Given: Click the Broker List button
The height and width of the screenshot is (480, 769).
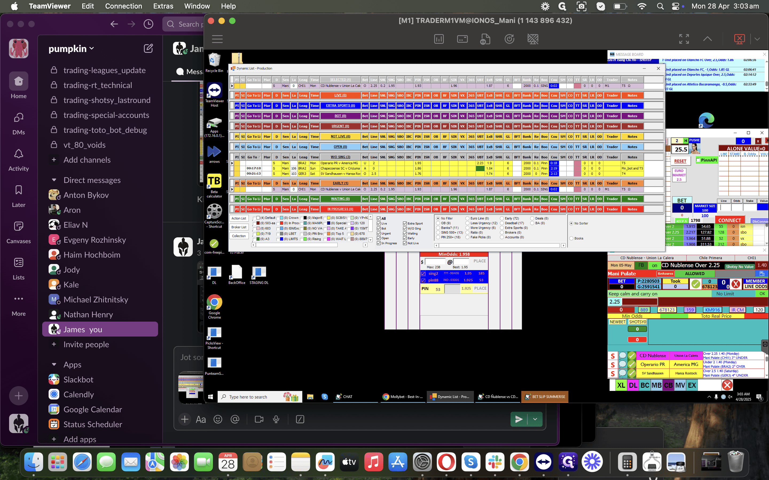Looking at the screenshot, I should (239, 227).
